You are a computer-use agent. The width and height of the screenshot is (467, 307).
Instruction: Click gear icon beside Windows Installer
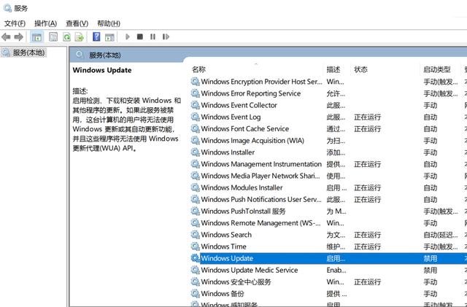pos(195,152)
